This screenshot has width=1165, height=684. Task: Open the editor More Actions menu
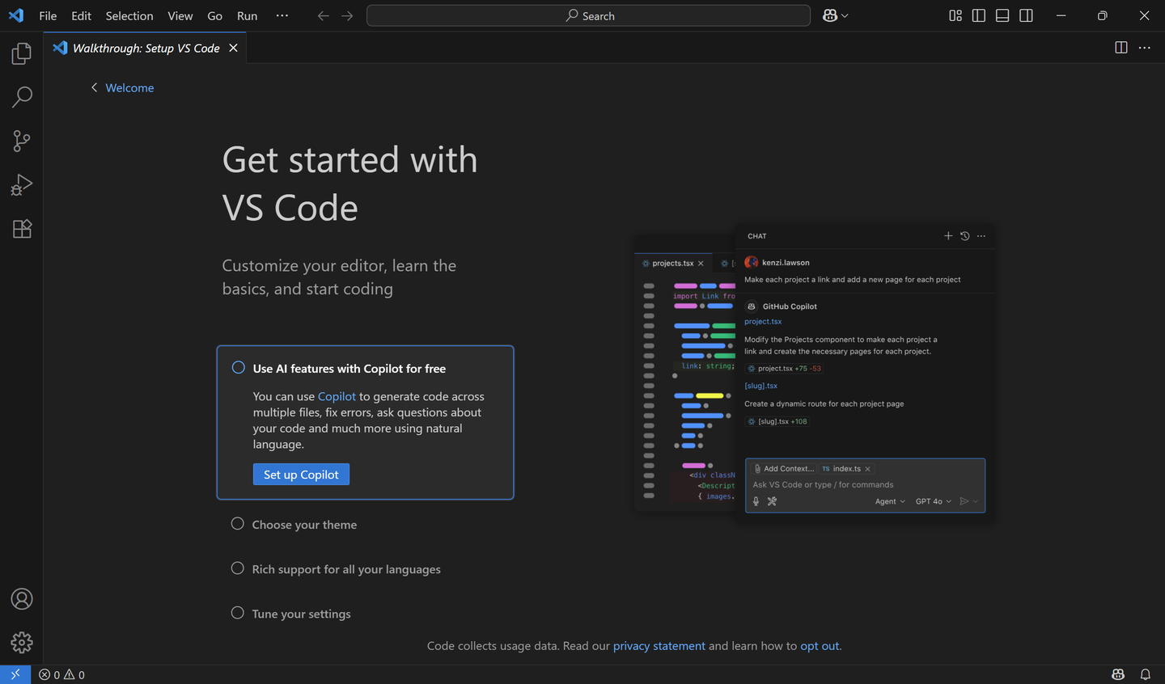click(x=1144, y=47)
